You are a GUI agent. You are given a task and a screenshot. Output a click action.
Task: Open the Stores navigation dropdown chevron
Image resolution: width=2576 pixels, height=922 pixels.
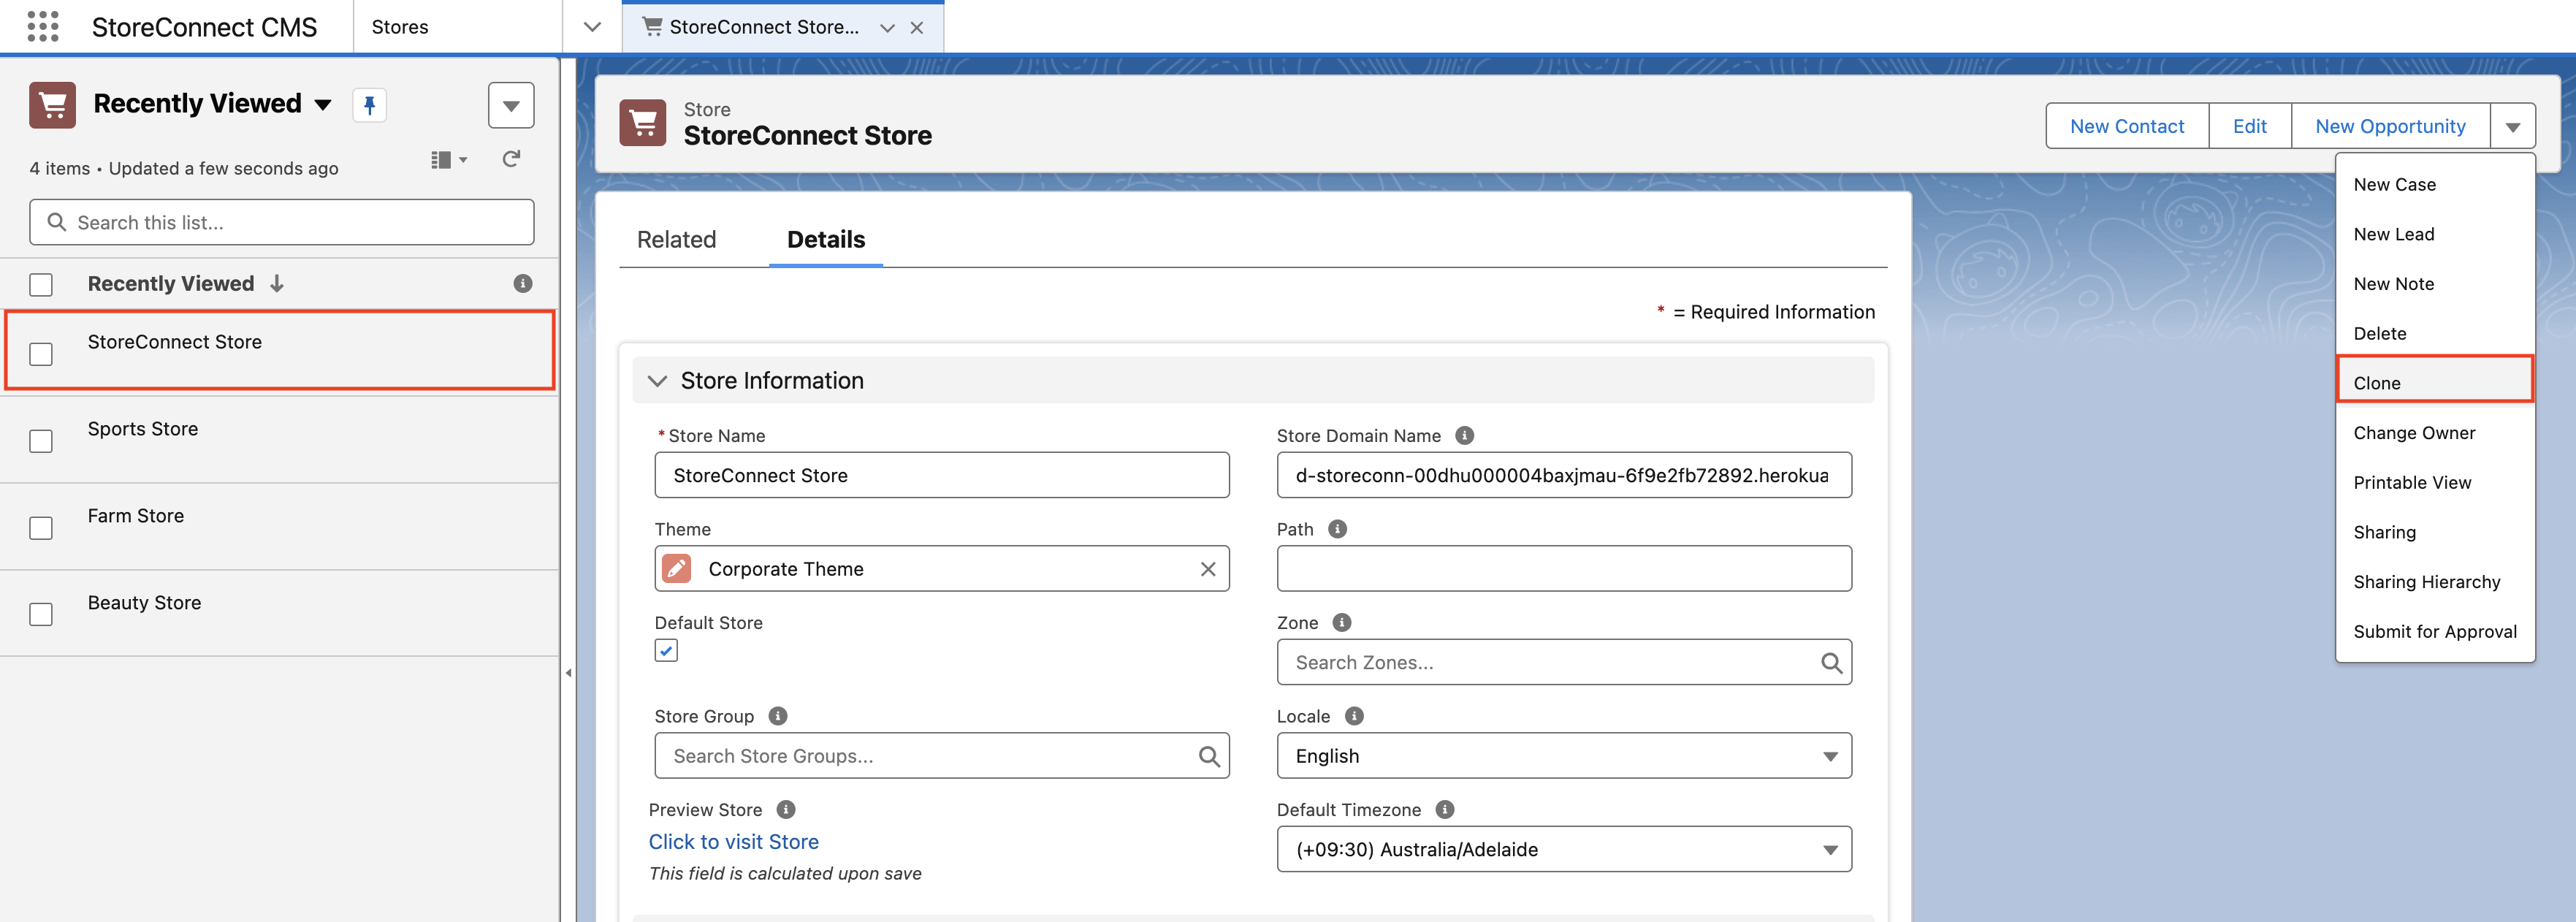(592, 27)
